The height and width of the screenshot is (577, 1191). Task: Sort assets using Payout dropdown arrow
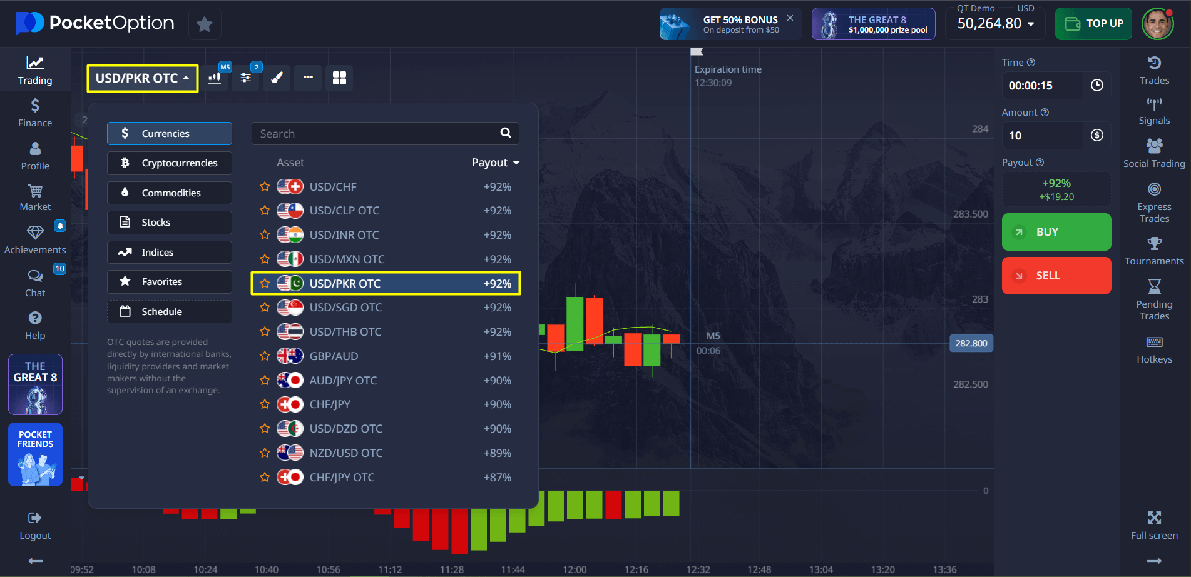pos(516,163)
